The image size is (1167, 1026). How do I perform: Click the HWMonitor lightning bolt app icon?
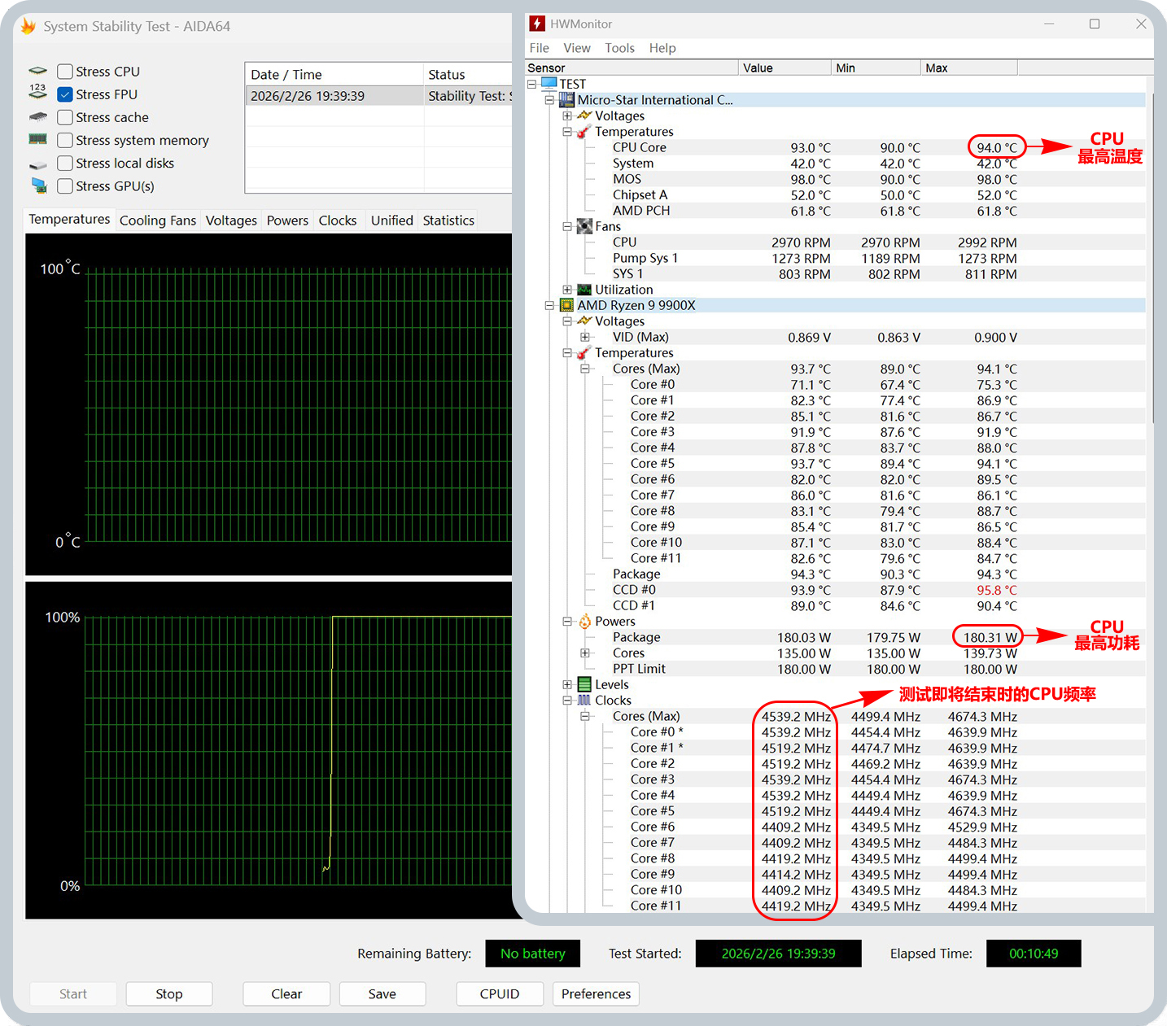tap(537, 24)
